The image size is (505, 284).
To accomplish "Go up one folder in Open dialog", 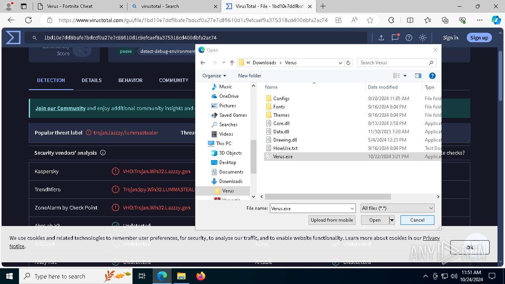I will pos(232,63).
